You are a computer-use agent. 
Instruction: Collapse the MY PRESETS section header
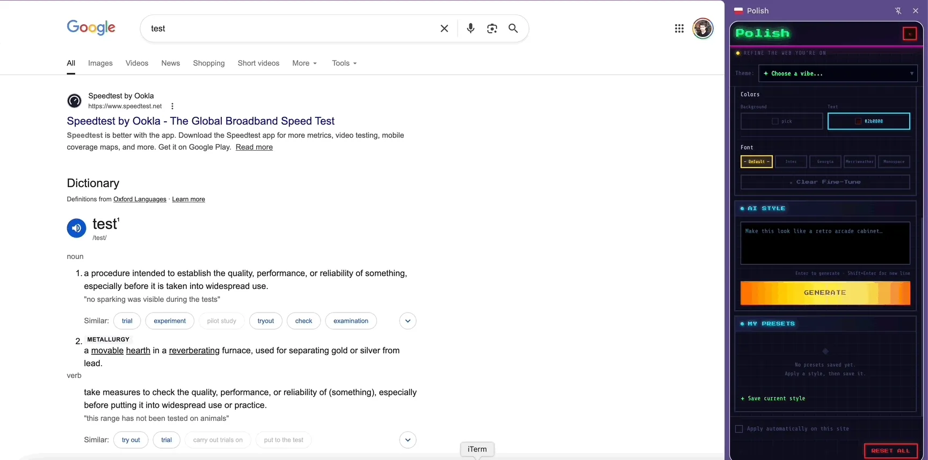825,324
